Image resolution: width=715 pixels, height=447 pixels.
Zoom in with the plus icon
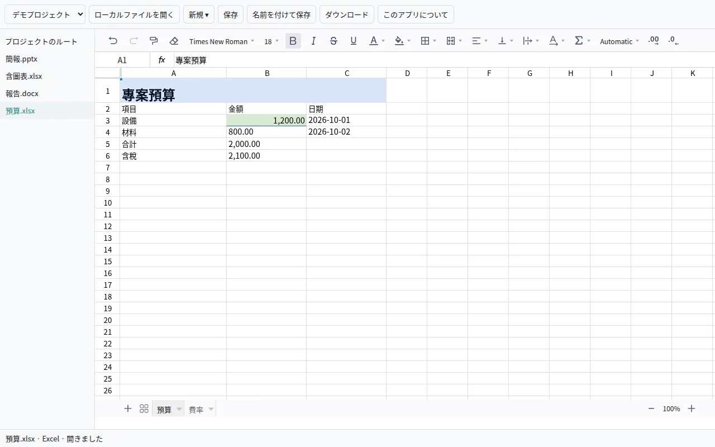692,408
